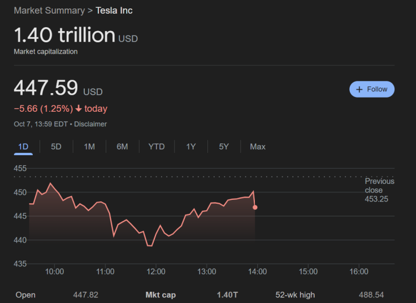Viewport: 416px width, 303px height.
Task: Open the YTD chart tab
Action: pos(157,147)
